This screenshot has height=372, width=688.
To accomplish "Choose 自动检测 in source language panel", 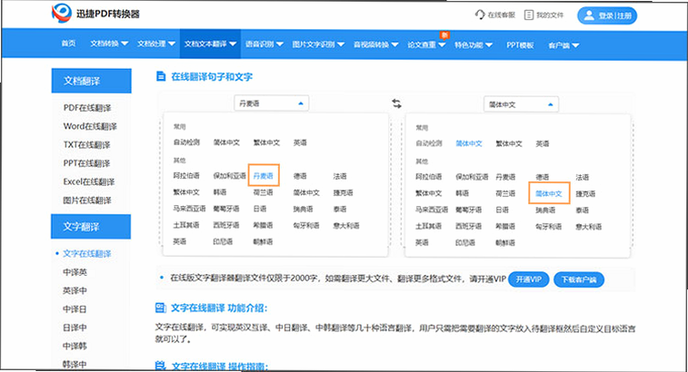I will pos(186,142).
